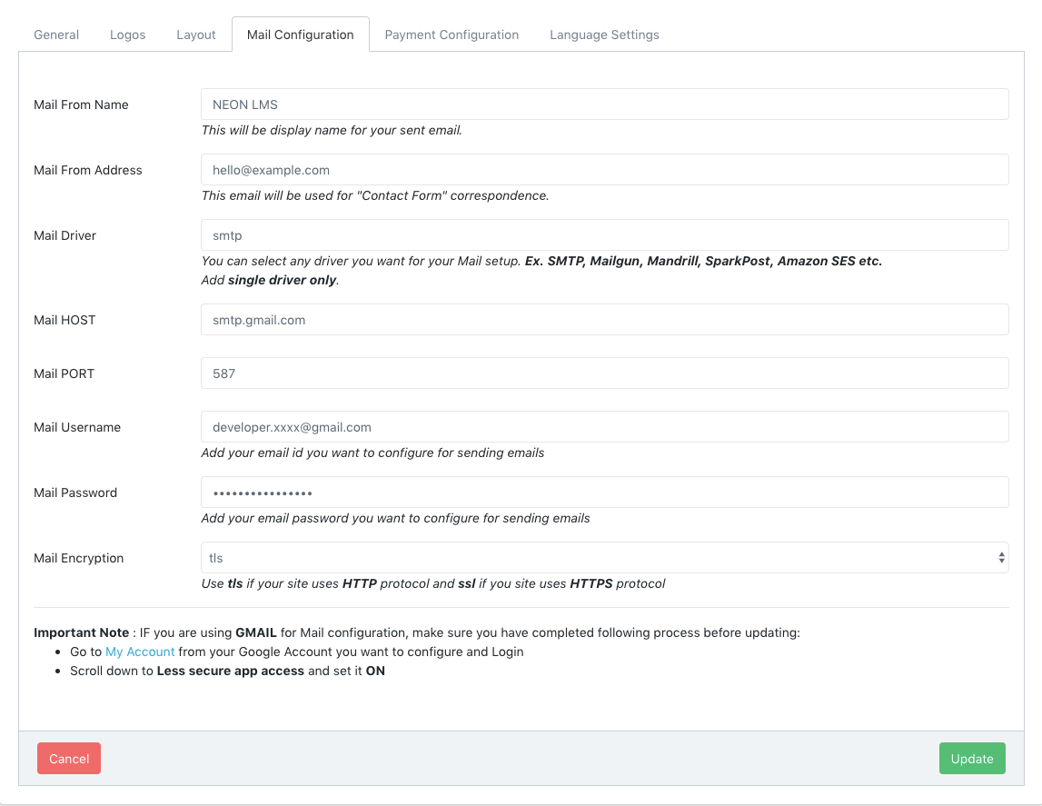Focus the Mail Username input field
1042x806 pixels.
604,427
